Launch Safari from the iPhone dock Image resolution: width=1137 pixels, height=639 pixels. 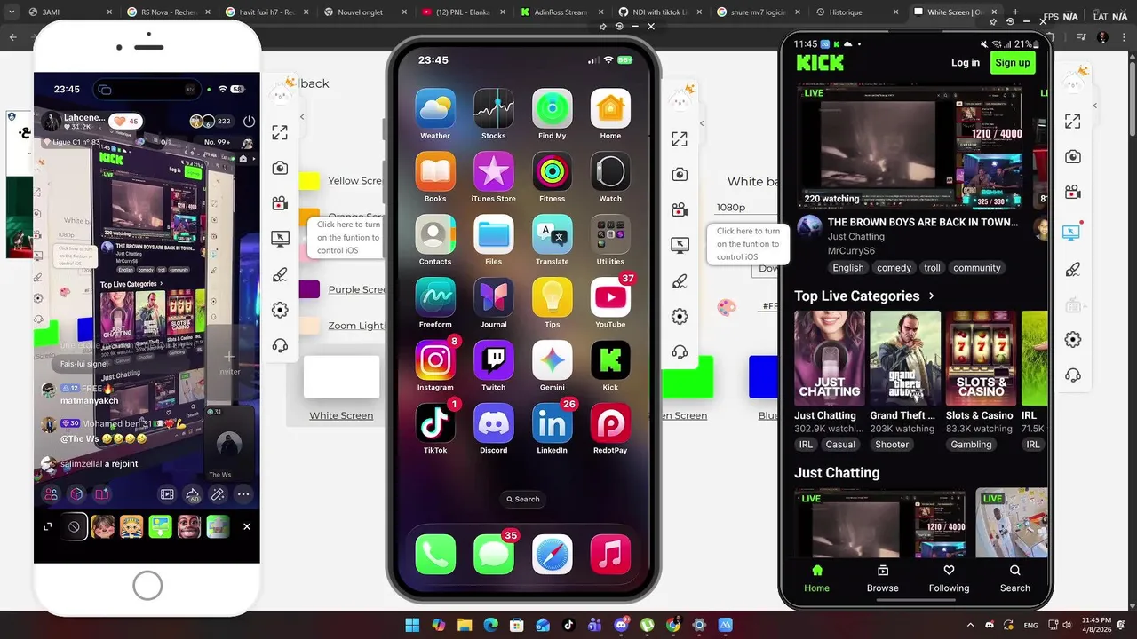[553, 555]
